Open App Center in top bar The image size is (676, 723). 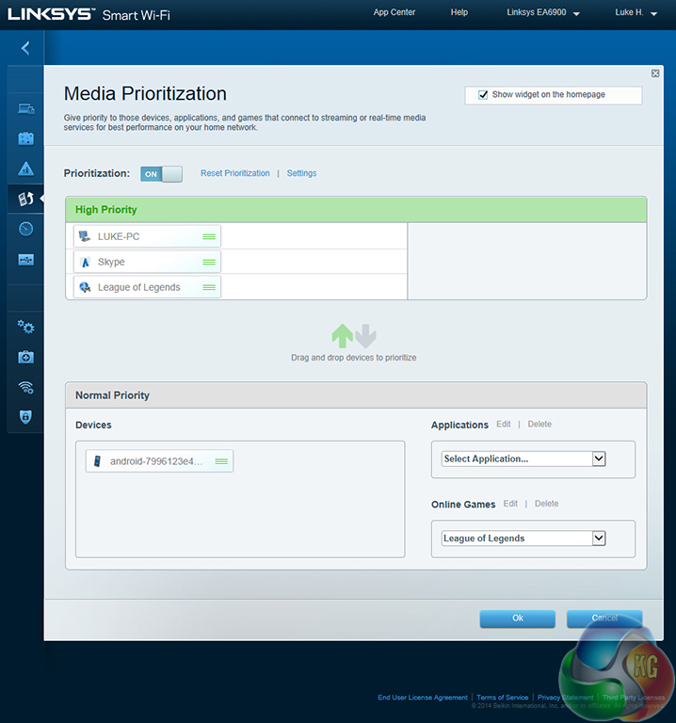pyautogui.click(x=394, y=12)
